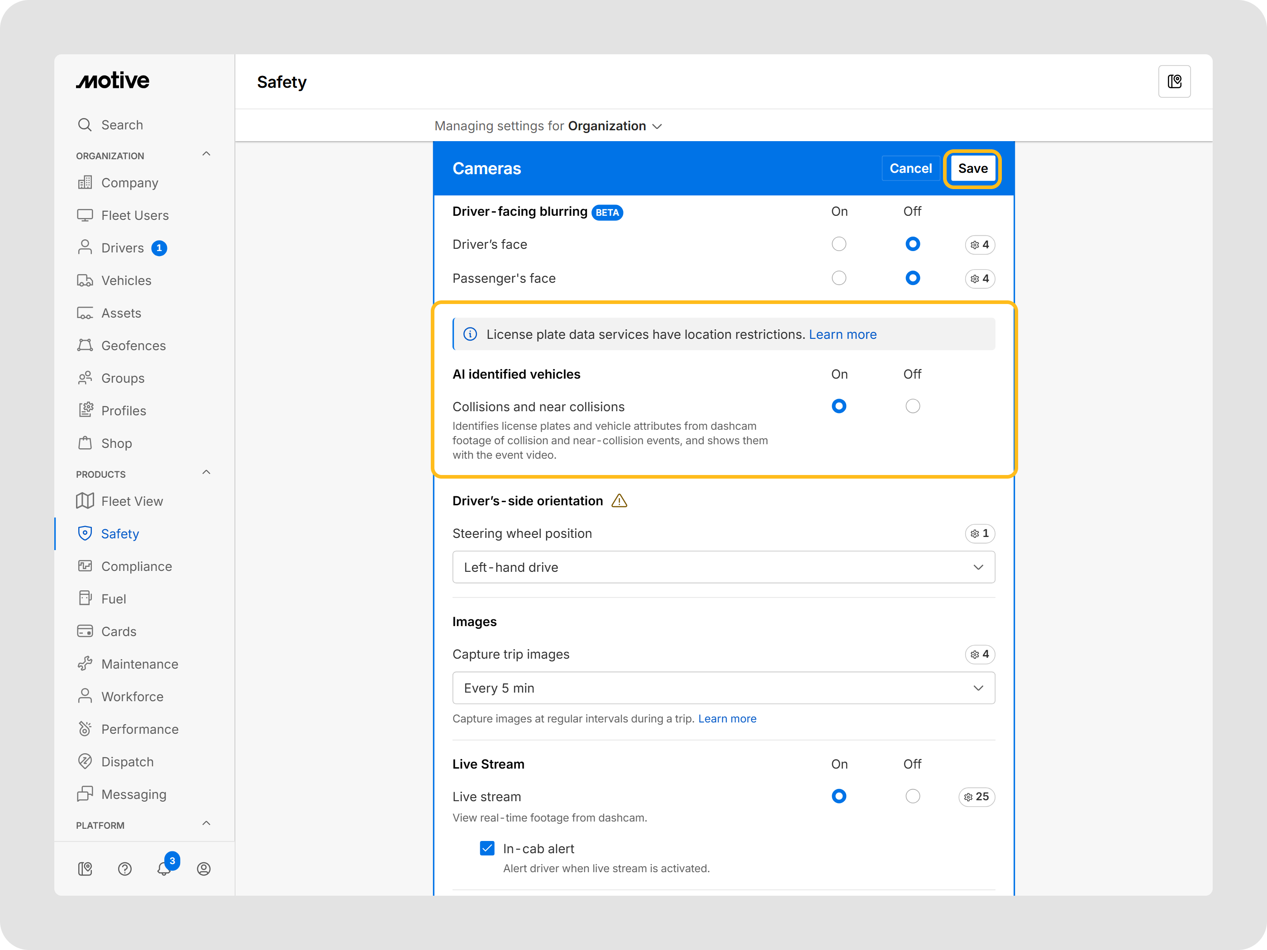Click the top-right map book button
Screen dimensions: 1267x950
(1174, 81)
